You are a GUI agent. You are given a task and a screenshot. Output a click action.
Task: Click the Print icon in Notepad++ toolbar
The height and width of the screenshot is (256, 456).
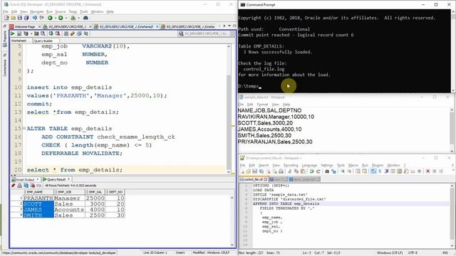[x=281, y=171]
